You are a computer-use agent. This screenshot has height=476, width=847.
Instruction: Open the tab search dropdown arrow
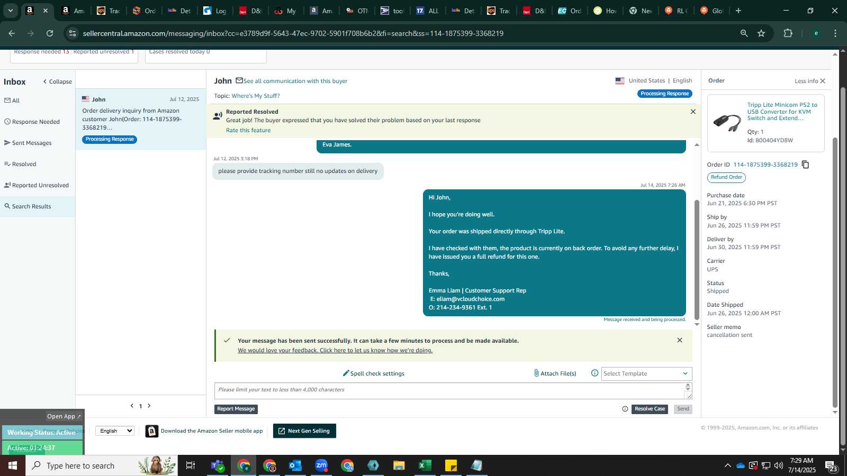(10, 11)
